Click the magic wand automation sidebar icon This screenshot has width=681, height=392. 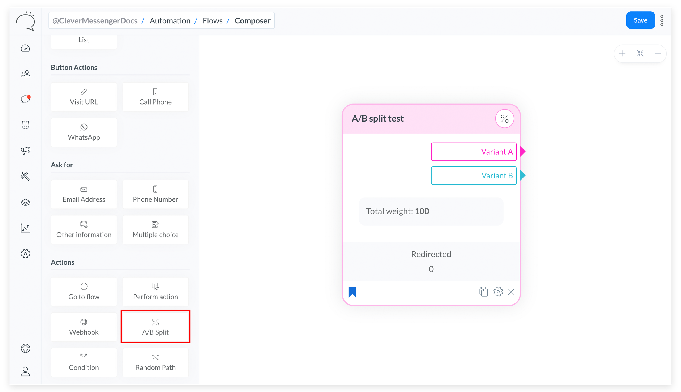pyautogui.click(x=25, y=176)
